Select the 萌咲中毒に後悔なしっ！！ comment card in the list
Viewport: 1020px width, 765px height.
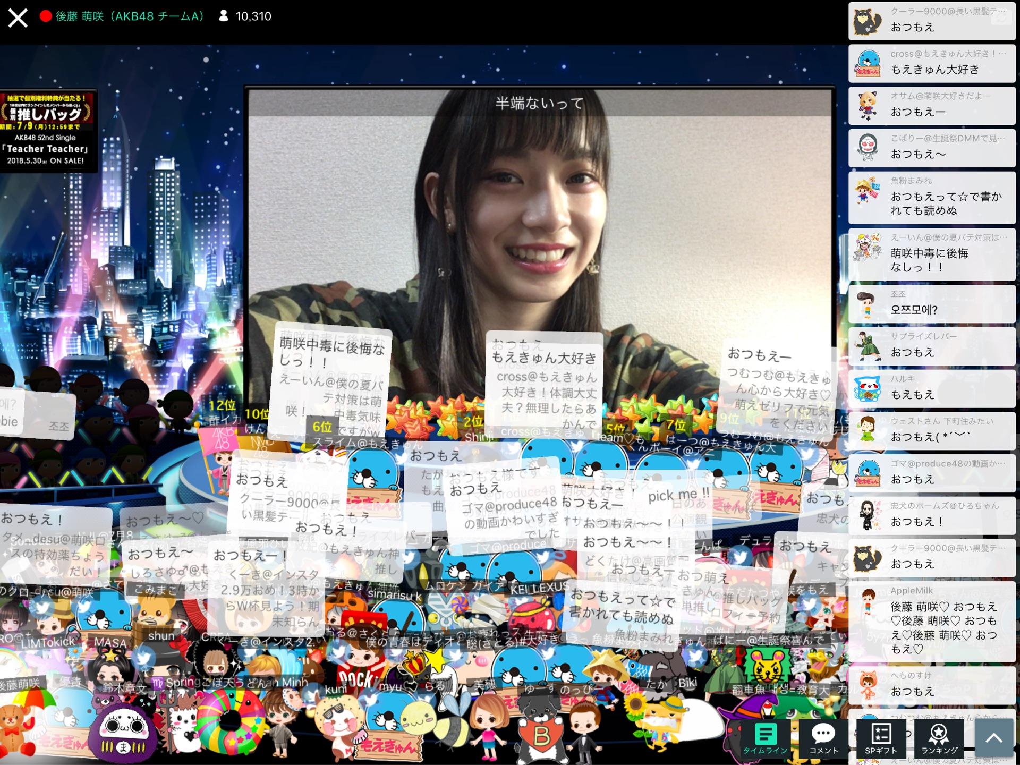[x=932, y=254]
